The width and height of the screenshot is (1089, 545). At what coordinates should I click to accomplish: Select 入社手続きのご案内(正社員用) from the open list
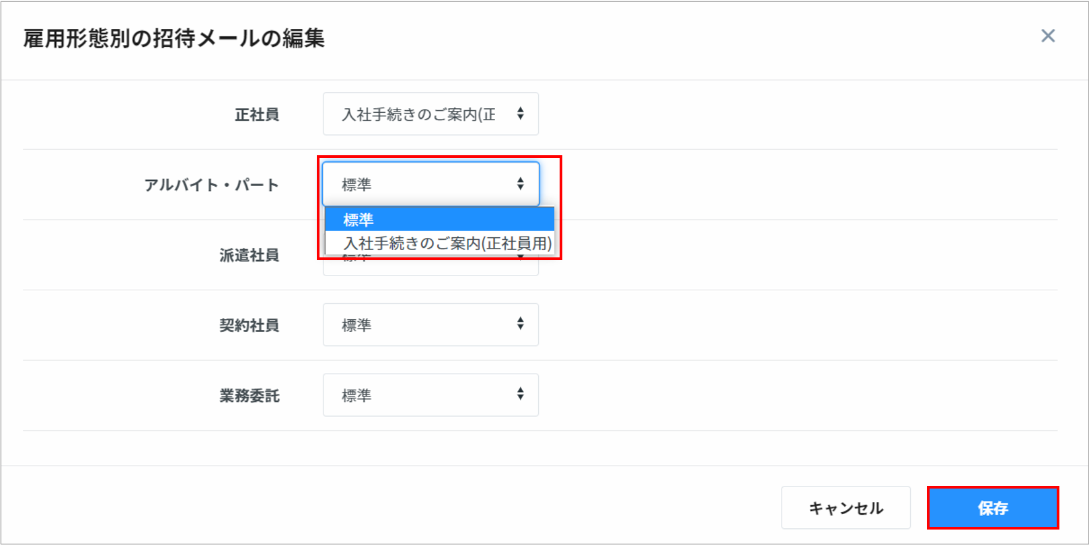447,243
